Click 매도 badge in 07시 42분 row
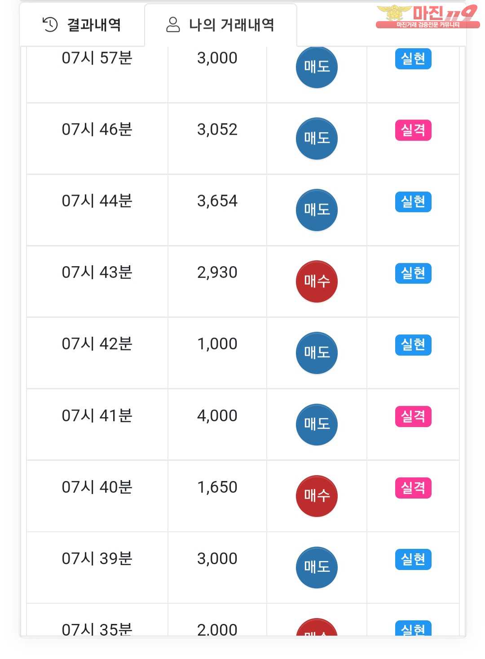This screenshot has height=659, width=485. pos(317,353)
